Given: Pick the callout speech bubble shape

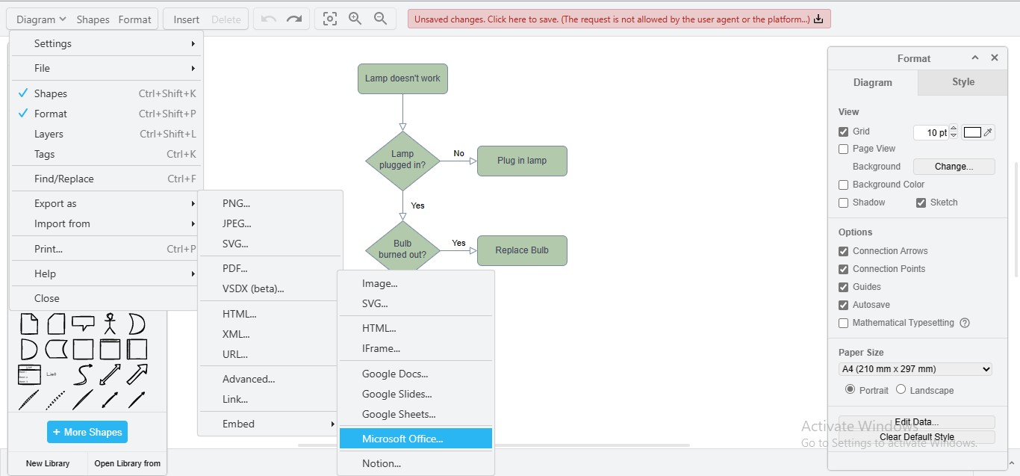Looking at the screenshot, I should point(83,324).
